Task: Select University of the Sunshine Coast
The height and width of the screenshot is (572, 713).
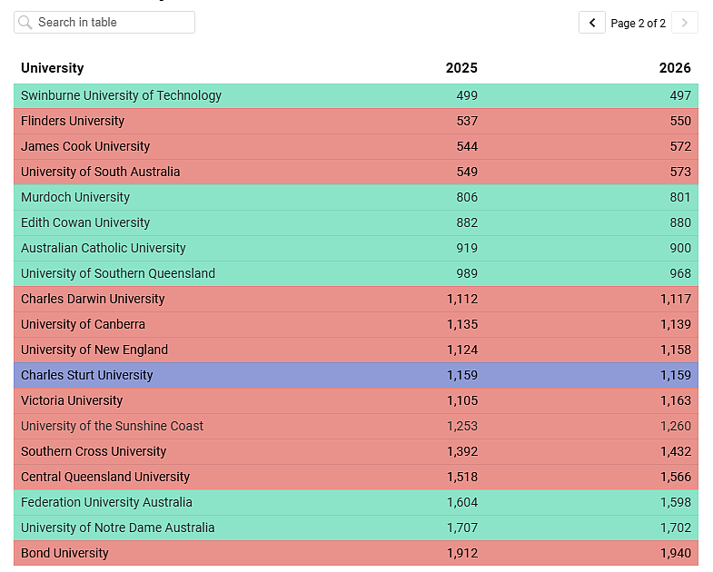Action: point(356,426)
